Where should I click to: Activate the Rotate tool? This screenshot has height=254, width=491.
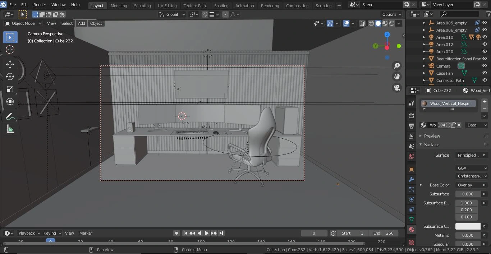click(x=10, y=77)
